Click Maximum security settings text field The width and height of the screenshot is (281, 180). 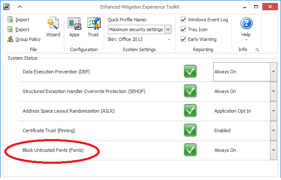pos(136,29)
